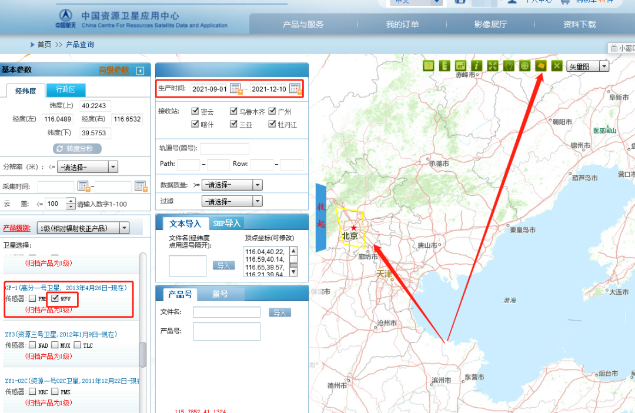
Task: Switch to the 产品号 tab
Action: coord(180,294)
